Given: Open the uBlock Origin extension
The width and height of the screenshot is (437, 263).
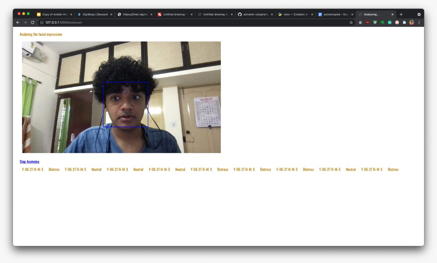Looking at the screenshot, I should pos(368,23).
